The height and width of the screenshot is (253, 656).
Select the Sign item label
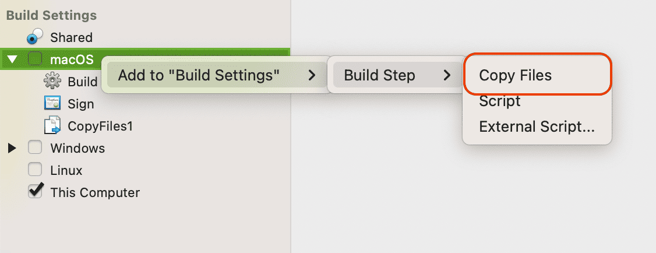pos(80,104)
